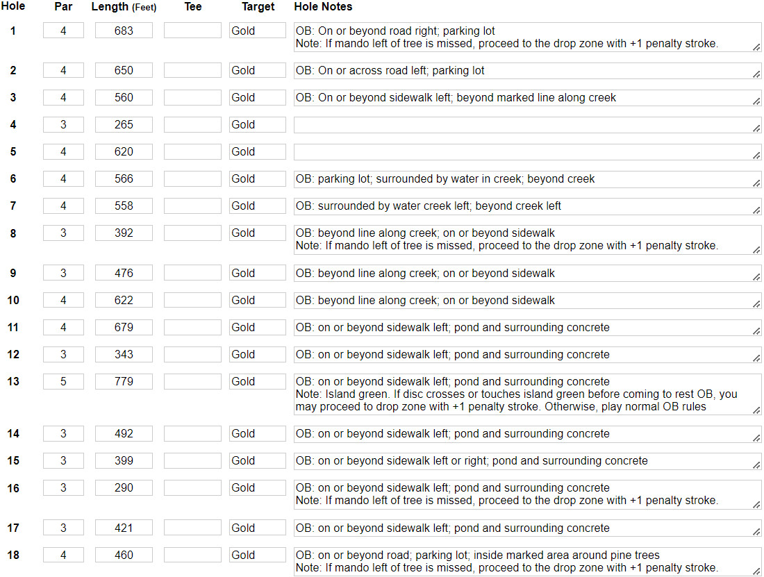The width and height of the screenshot is (764, 577).
Task: Click the resize grip on hole 16 notes
Action: 756,505
